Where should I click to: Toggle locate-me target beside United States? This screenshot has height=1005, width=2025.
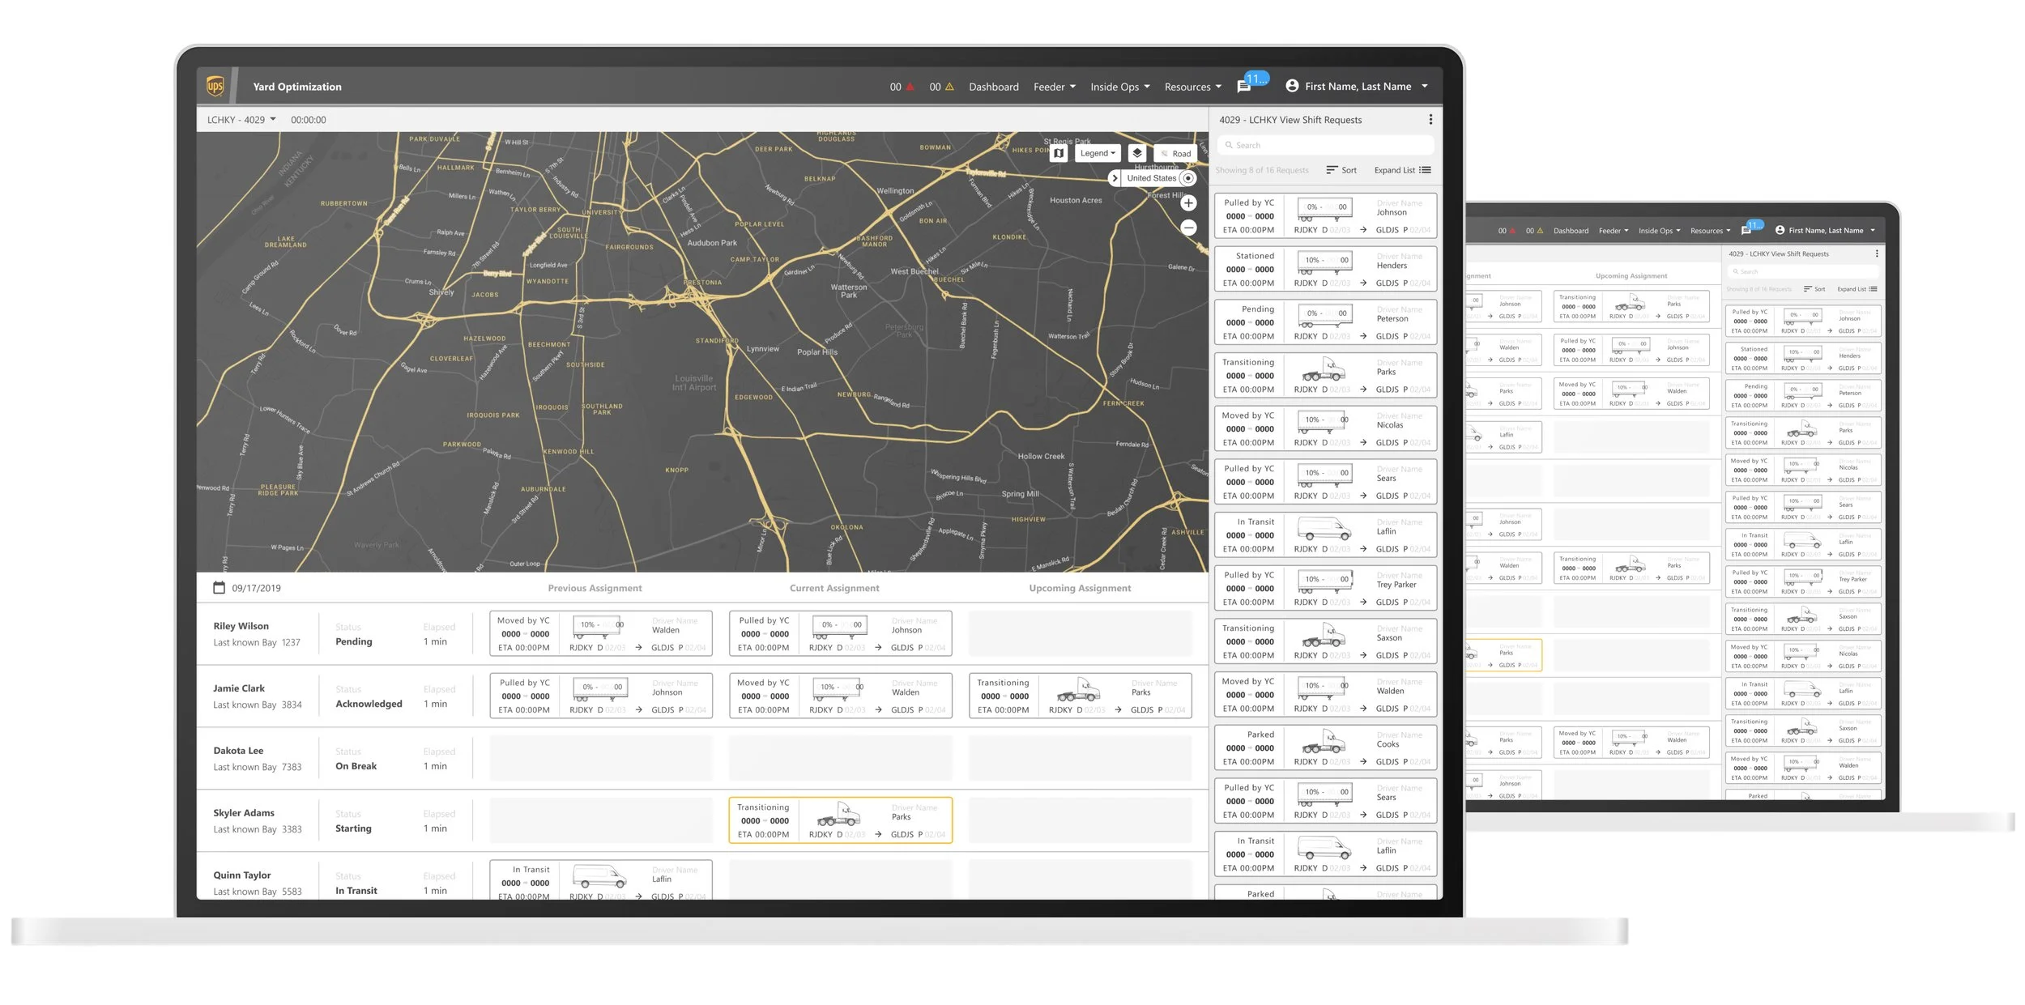[x=1188, y=178]
